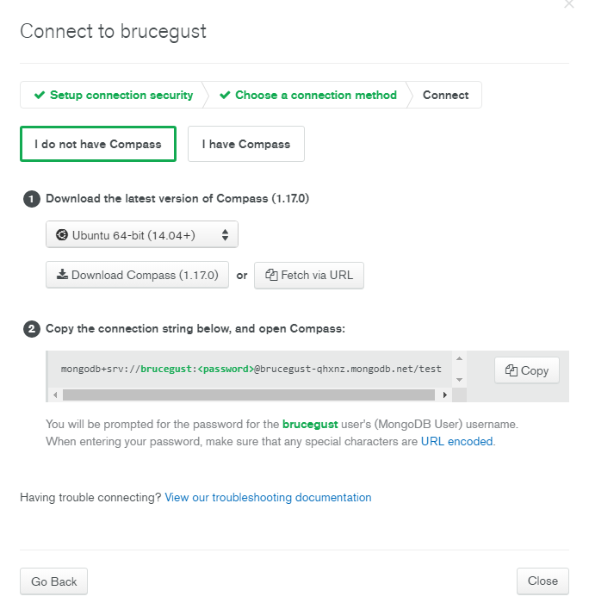
Task: Click the Ubuntu logo icon in the OS selector
Action: point(62,234)
